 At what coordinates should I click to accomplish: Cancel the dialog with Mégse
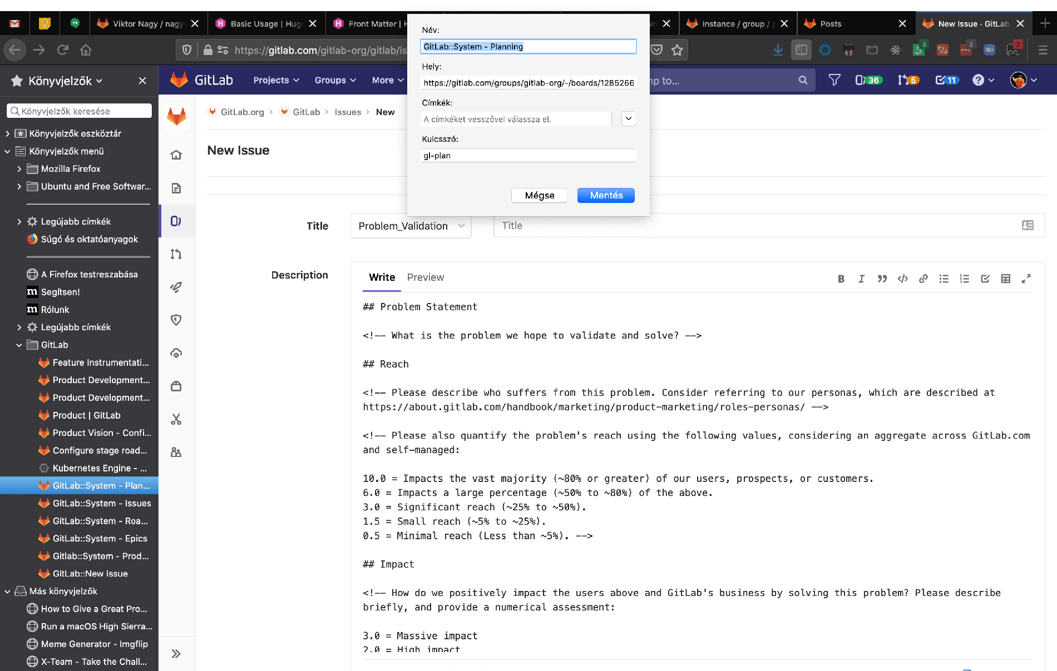(x=539, y=195)
